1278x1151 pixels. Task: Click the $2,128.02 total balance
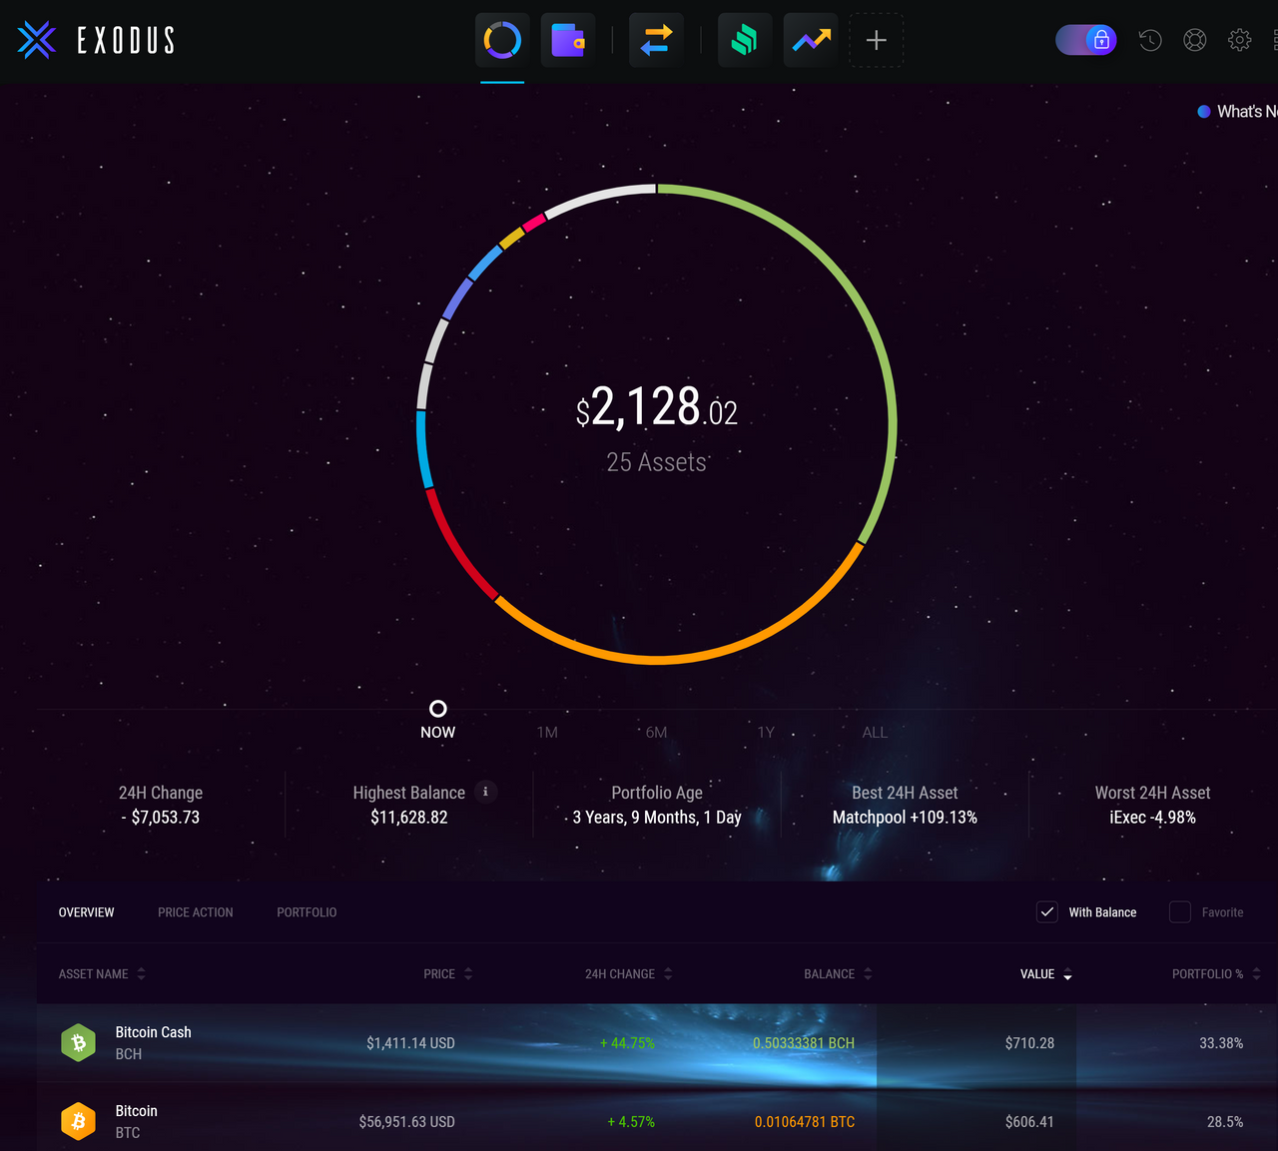[x=656, y=408]
